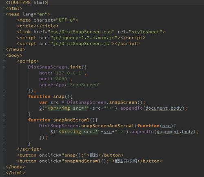Click the var keyword before src
204x177 pixels.
pyautogui.click(x=43, y=102)
